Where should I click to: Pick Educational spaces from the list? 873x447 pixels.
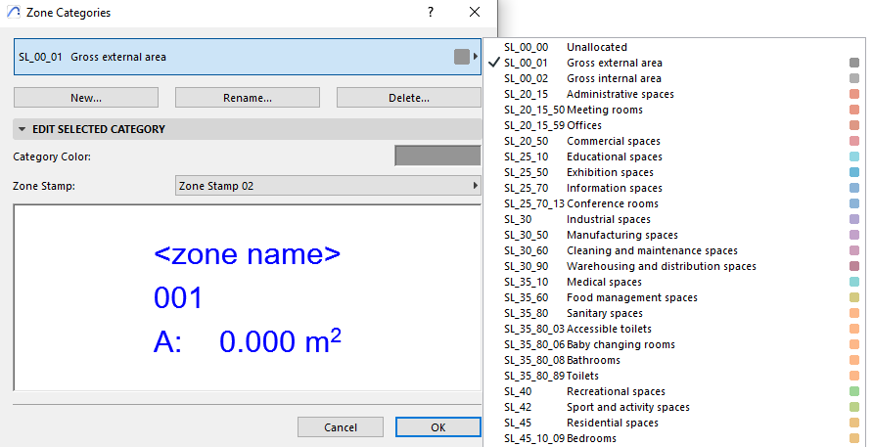pos(674,156)
